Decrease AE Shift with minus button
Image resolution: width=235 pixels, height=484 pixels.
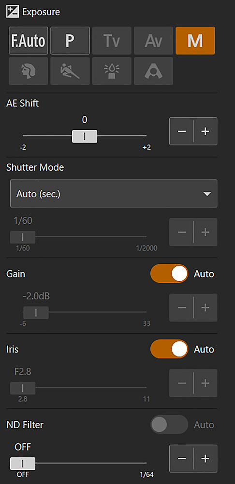pyautogui.click(x=181, y=131)
